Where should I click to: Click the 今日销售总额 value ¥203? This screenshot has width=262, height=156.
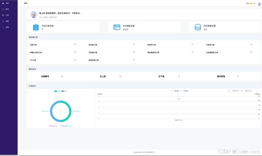point(126,30)
